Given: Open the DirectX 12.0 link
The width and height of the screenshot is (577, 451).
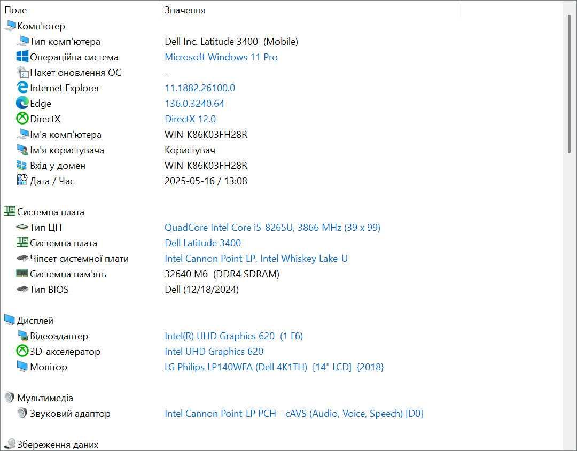Looking at the screenshot, I should pyautogui.click(x=190, y=119).
